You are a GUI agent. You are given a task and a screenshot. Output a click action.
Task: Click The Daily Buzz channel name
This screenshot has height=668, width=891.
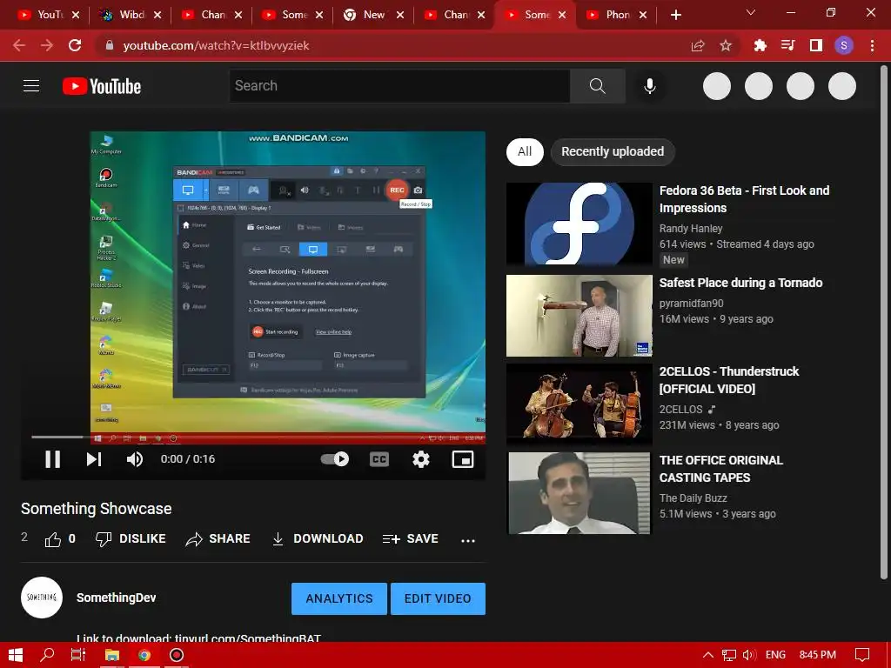pyautogui.click(x=693, y=498)
